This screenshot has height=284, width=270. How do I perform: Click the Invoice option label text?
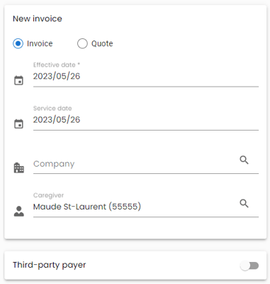[40, 44]
